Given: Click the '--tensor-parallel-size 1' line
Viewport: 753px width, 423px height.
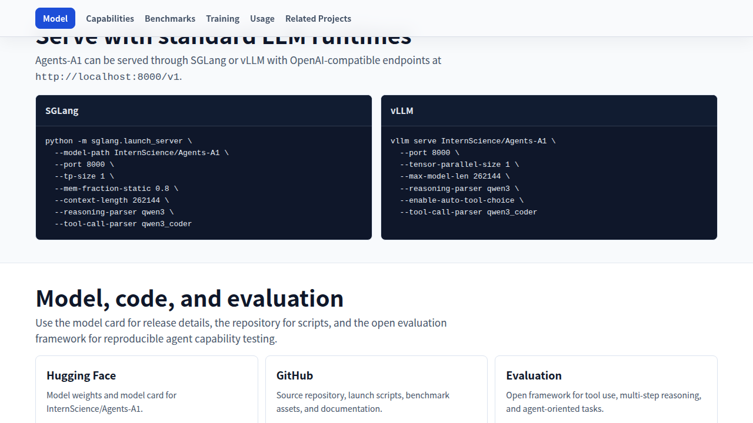Looking at the screenshot, I should [x=459, y=164].
